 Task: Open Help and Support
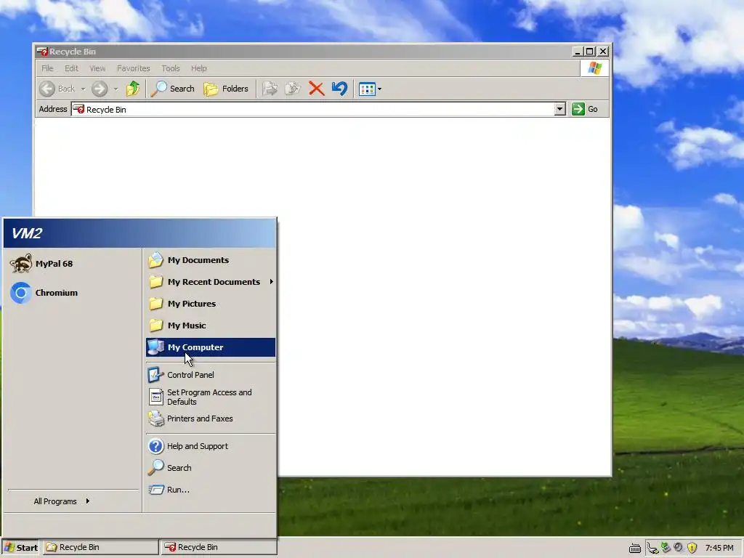tap(211, 446)
